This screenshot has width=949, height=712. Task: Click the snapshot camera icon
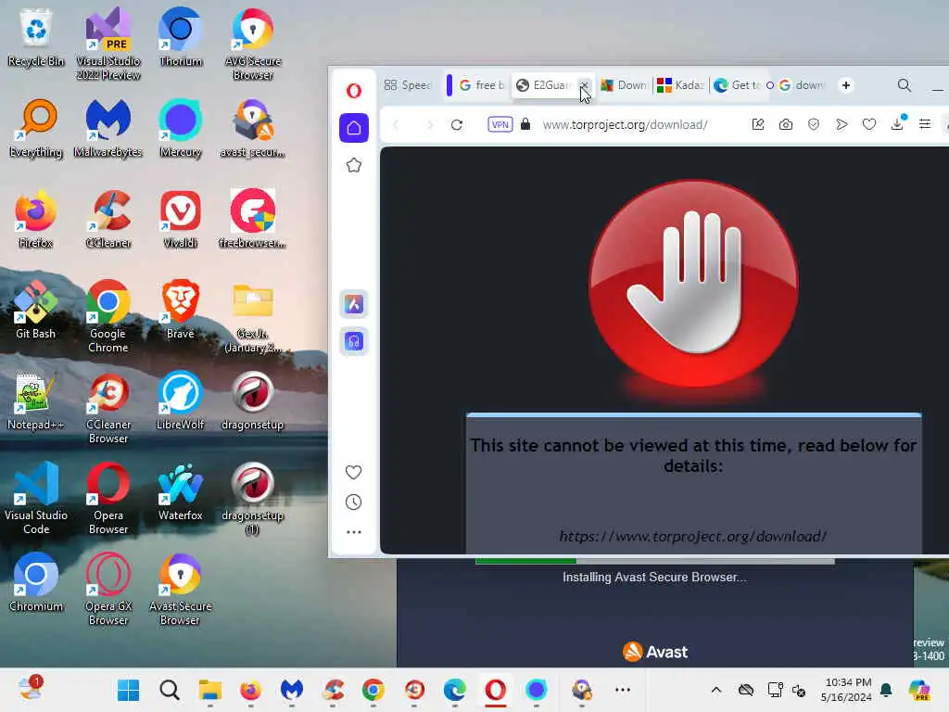pos(786,125)
